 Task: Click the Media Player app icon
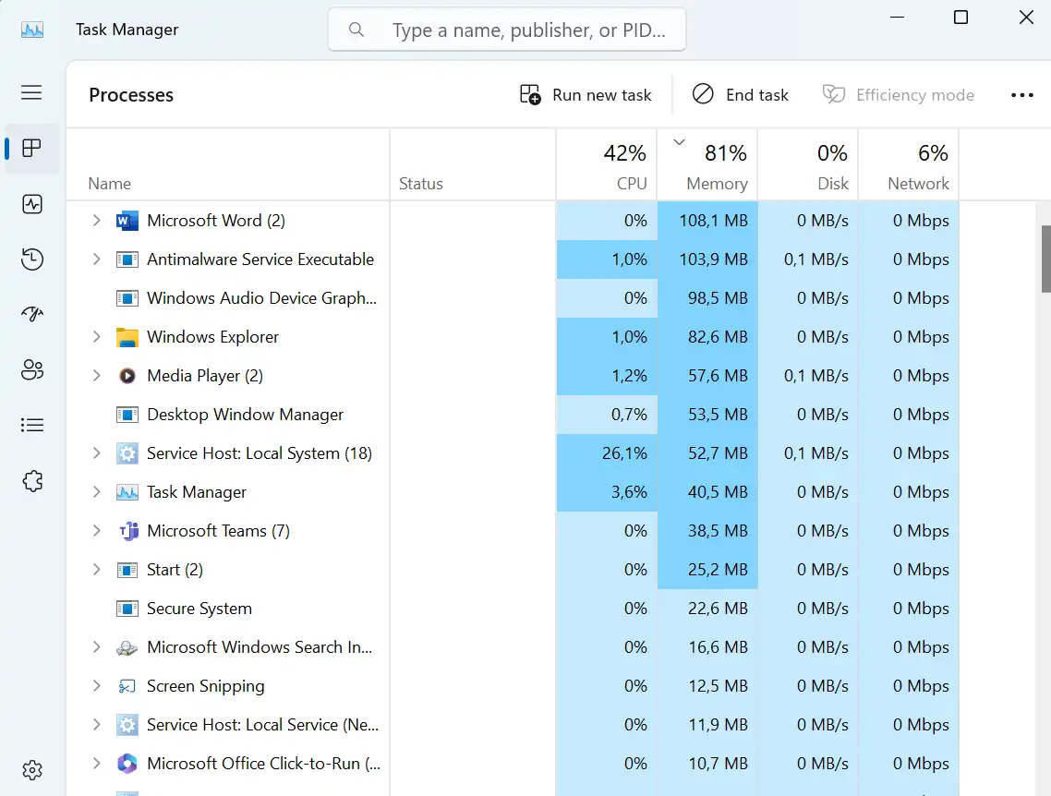[127, 376]
